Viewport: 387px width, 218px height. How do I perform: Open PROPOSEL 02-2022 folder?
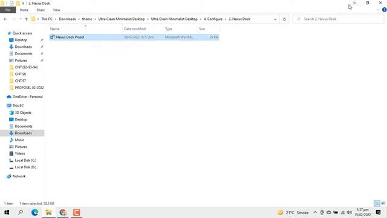(x=29, y=87)
